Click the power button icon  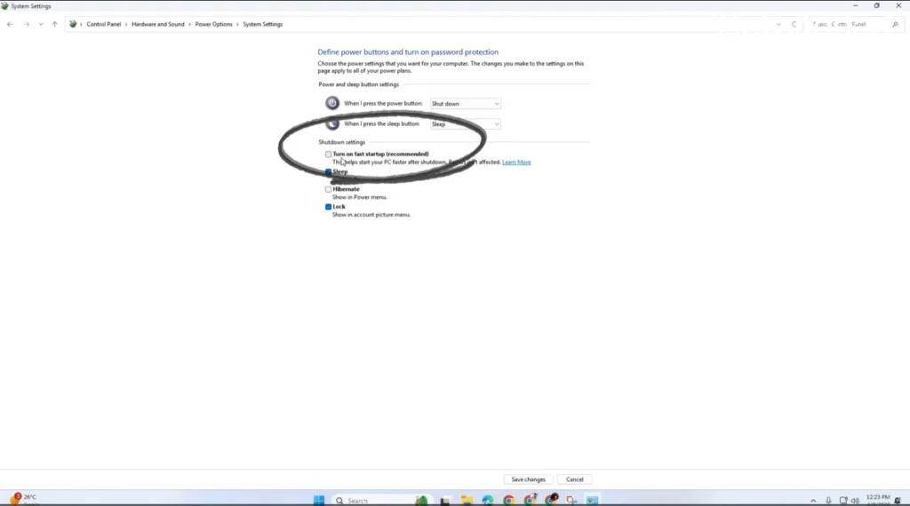point(331,103)
